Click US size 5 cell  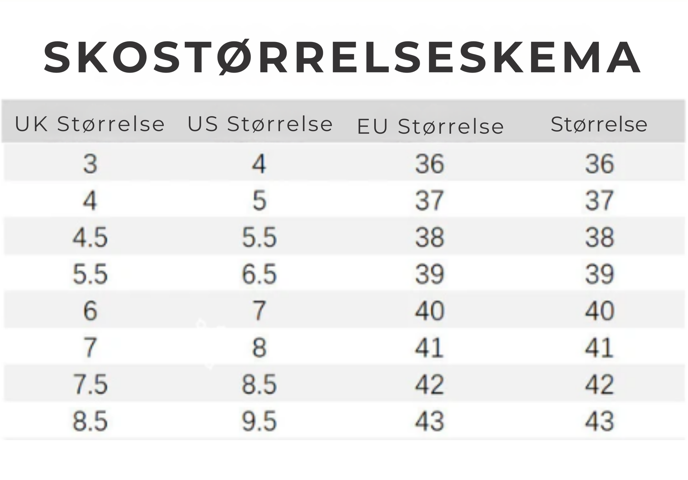click(x=259, y=201)
